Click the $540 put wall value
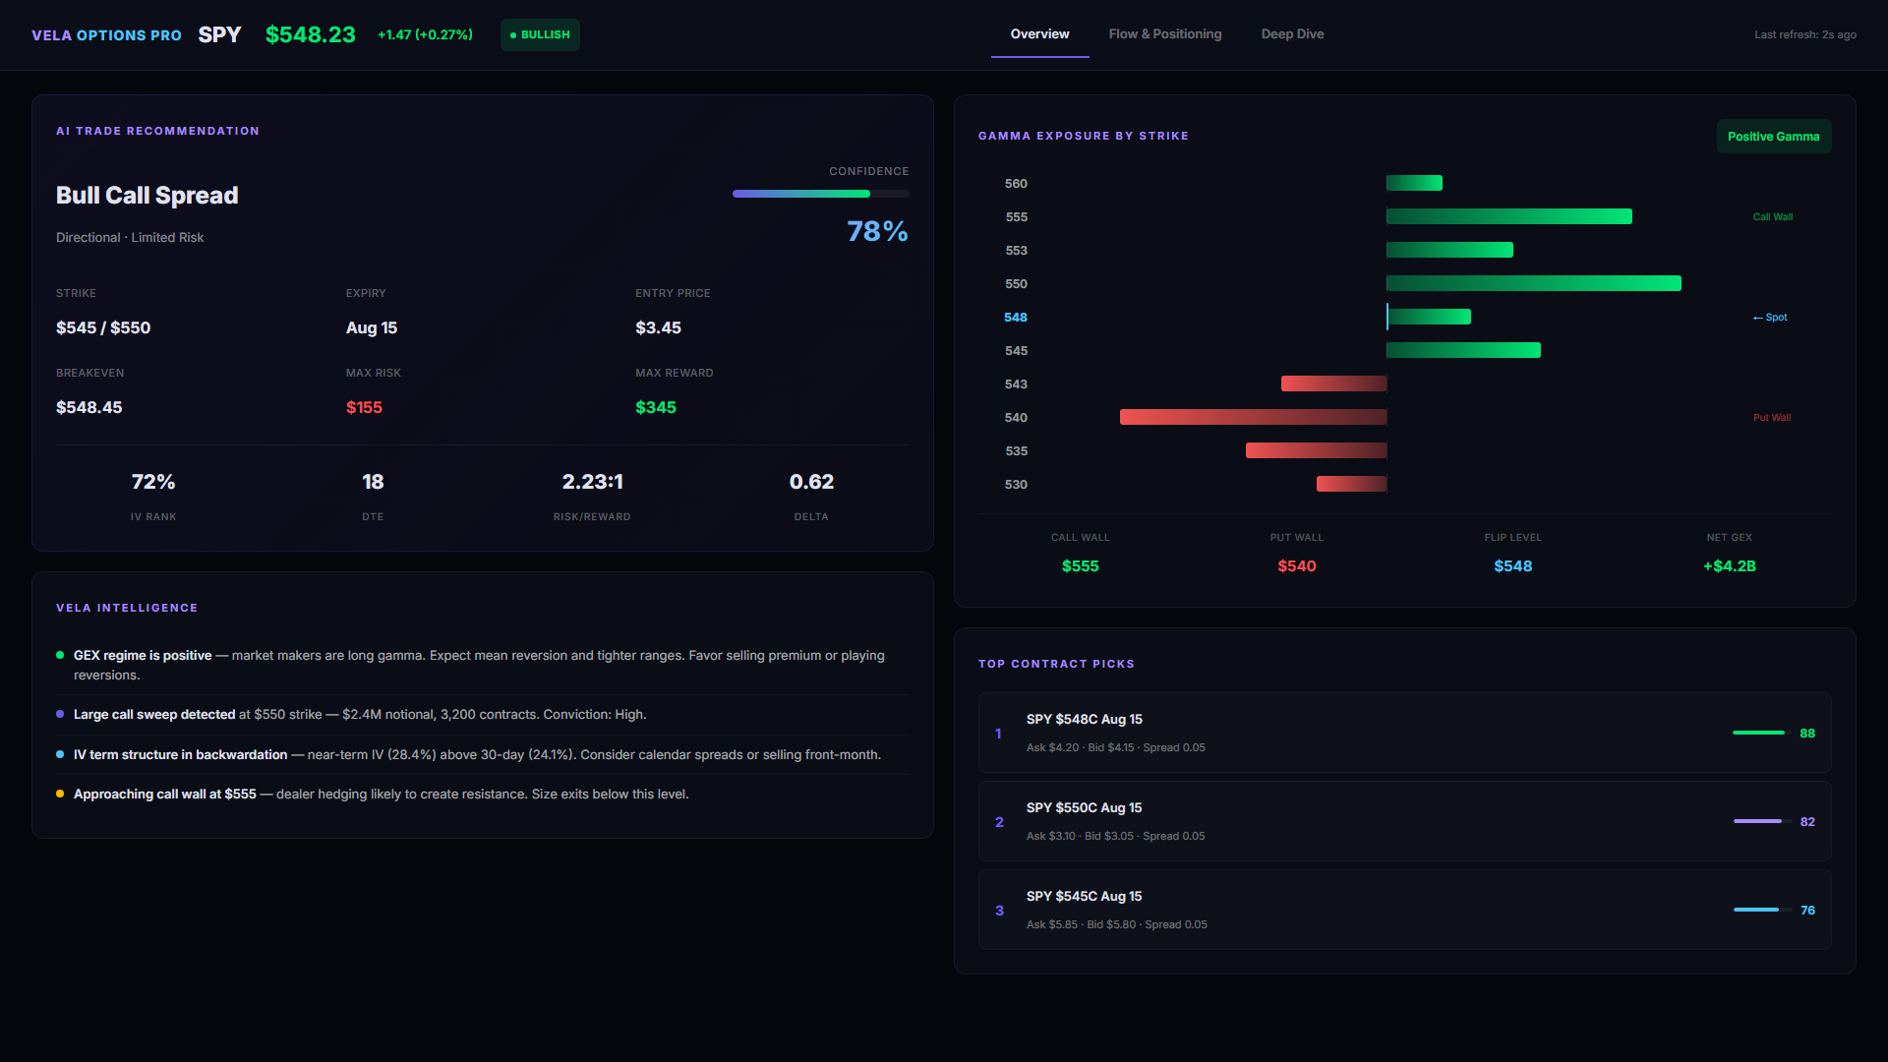This screenshot has height=1062, width=1888. pyautogui.click(x=1297, y=566)
